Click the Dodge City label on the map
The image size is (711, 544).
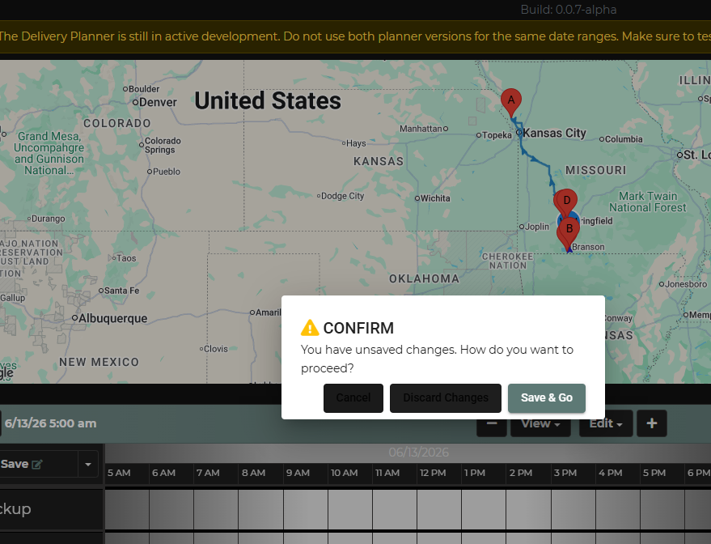coord(342,196)
